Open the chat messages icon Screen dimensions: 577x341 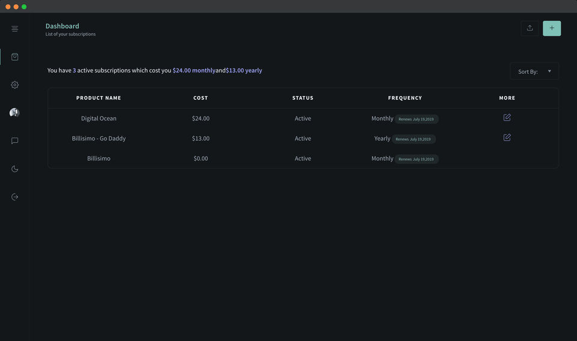[x=14, y=140]
